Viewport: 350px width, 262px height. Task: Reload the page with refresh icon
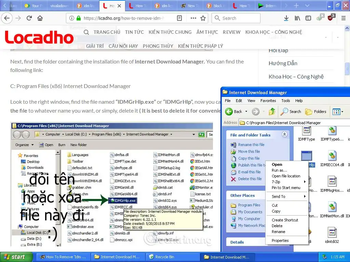tap(29, 18)
